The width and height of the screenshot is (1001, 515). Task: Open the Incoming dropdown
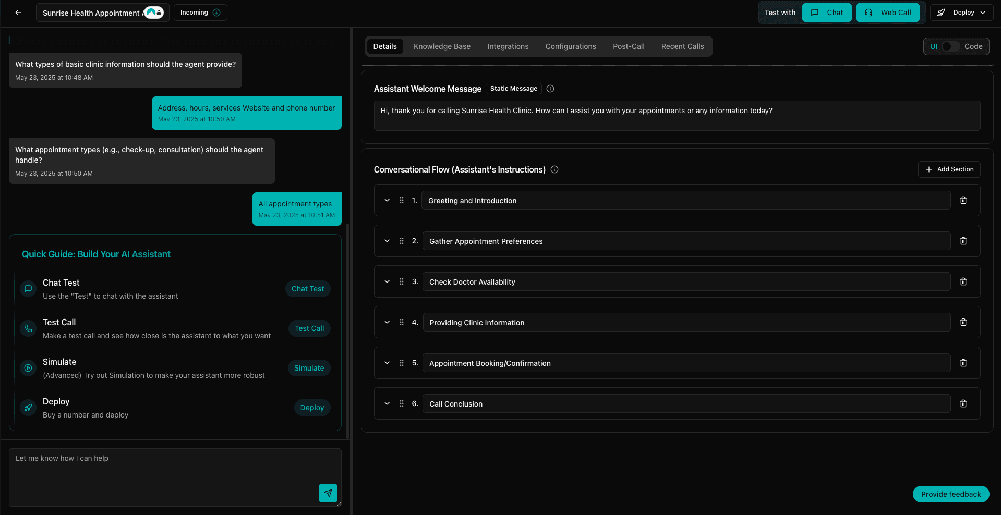[x=200, y=12]
